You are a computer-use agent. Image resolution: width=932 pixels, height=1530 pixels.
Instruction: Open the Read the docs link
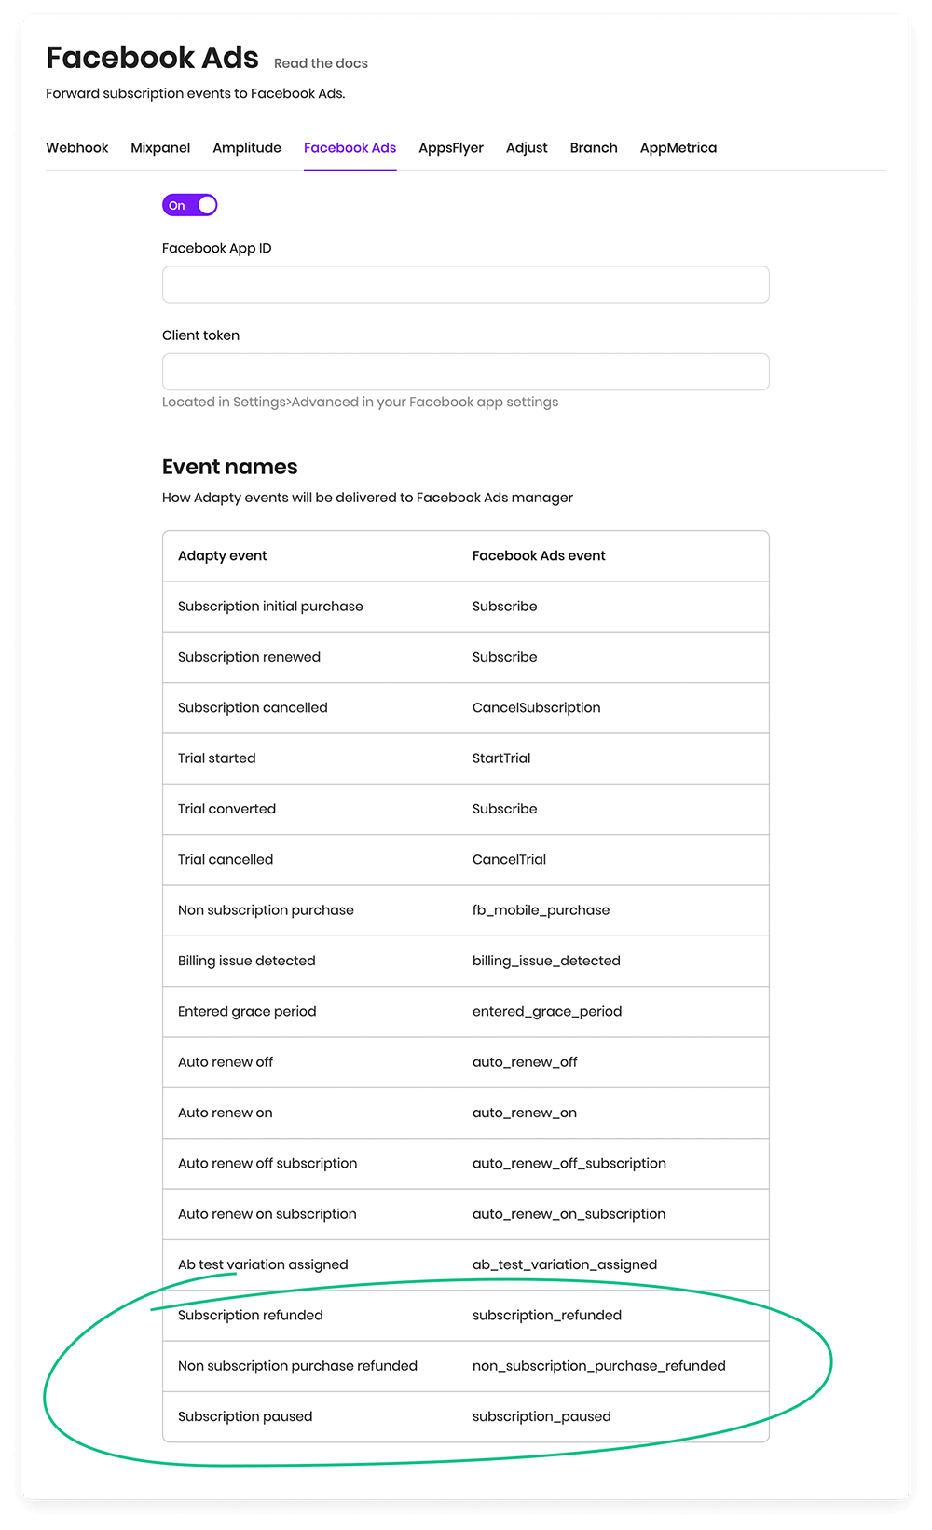[321, 63]
